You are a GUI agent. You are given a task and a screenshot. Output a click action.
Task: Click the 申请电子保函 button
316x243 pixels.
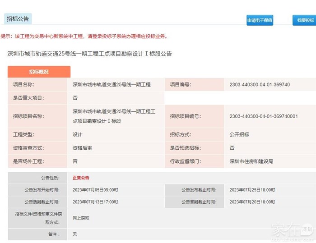[x=260, y=20]
